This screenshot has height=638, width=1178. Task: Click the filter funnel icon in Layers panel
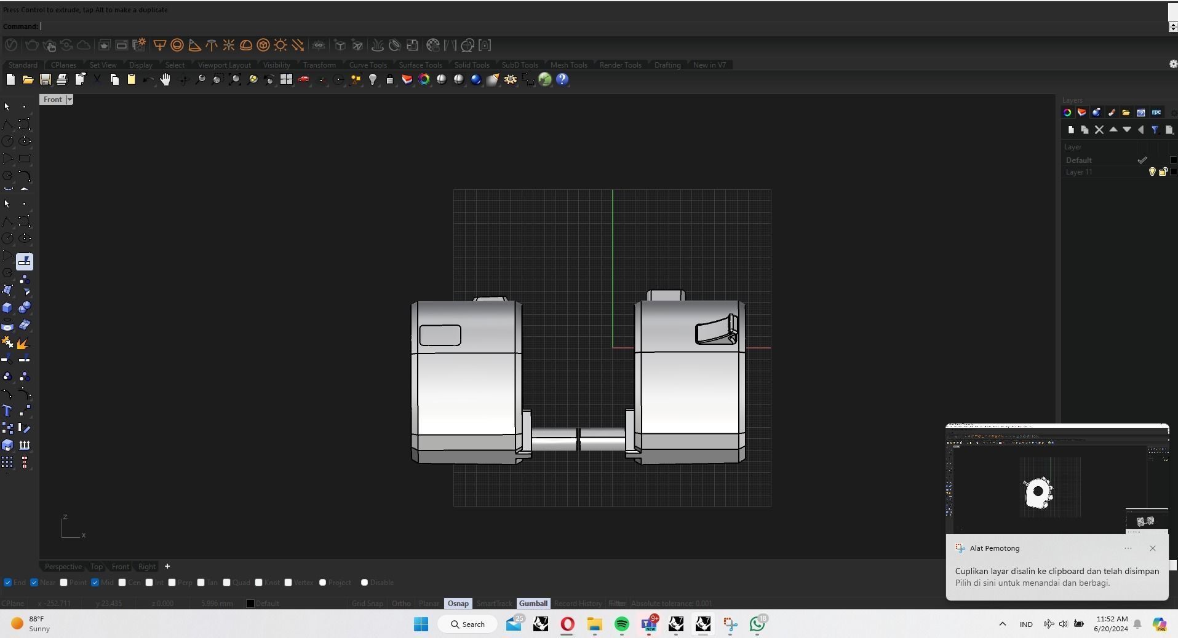(x=1155, y=130)
